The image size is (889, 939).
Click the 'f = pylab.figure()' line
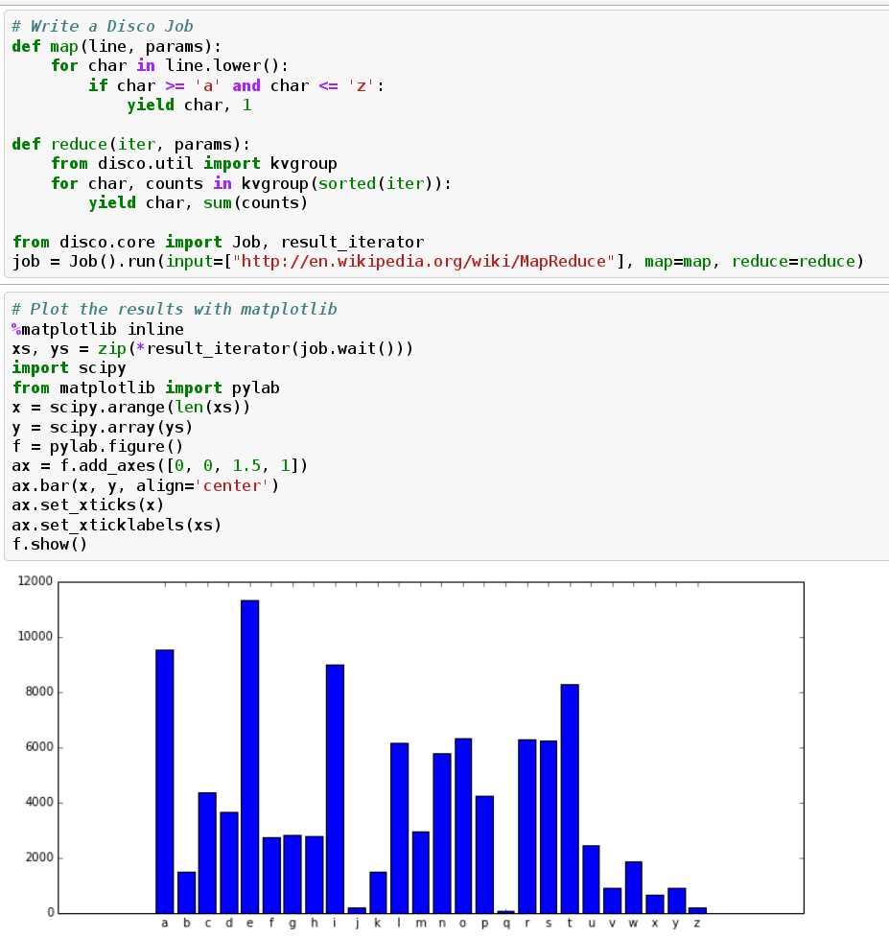click(98, 446)
